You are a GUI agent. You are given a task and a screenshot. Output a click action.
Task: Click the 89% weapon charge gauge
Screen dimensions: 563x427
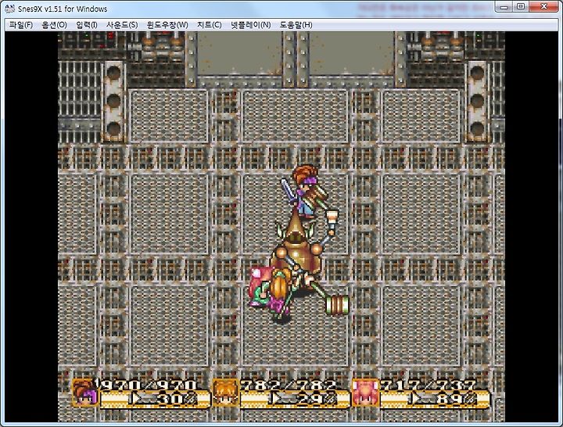pos(435,400)
